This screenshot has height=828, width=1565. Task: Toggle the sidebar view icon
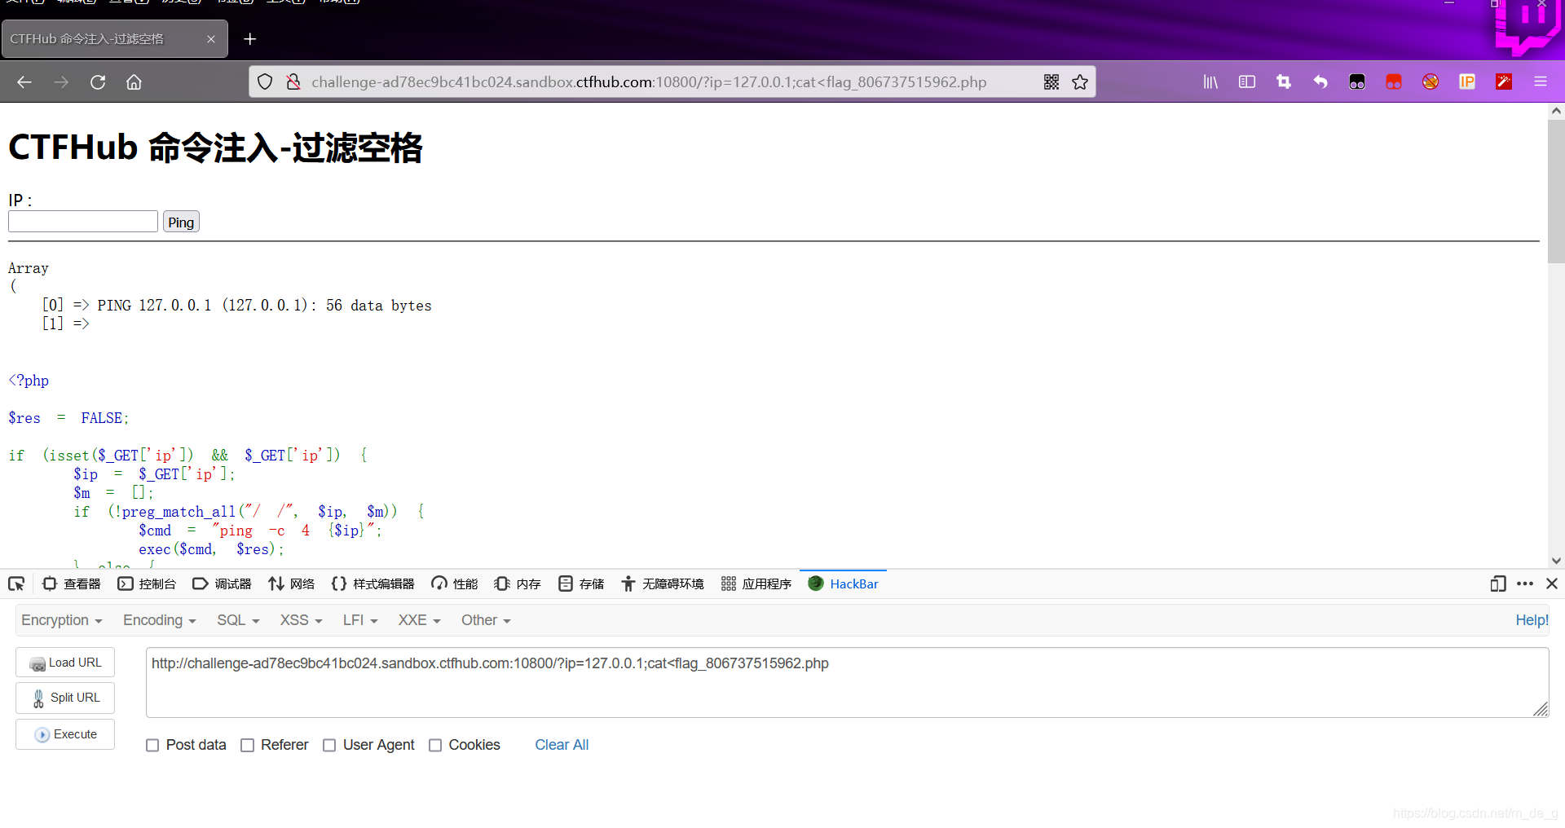click(1247, 82)
